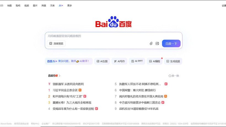Click the Baidu logo
The width and height of the screenshot is (226, 127).
tap(114, 22)
